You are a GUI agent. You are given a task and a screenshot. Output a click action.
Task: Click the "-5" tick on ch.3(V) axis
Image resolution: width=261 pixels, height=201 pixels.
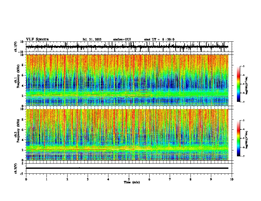point(22,174)
